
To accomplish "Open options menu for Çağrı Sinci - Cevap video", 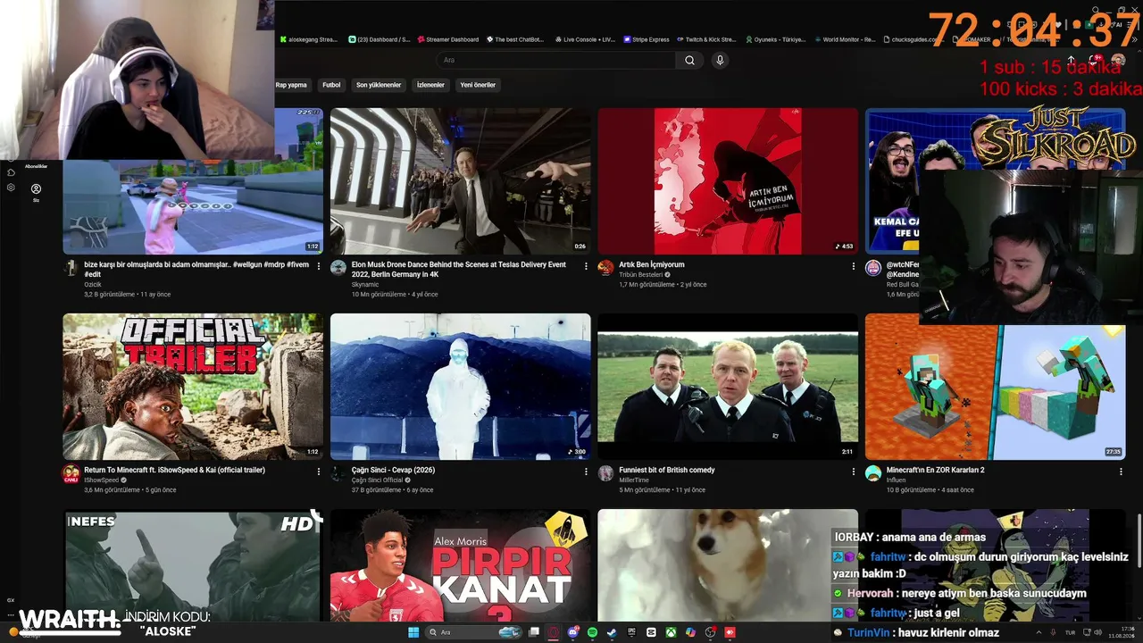I will click(x=586, y=471).
